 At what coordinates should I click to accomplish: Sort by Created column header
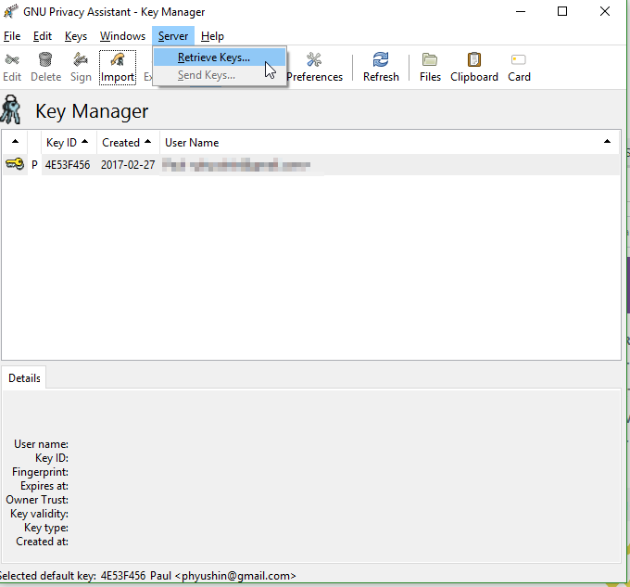[x=128, y=143]
